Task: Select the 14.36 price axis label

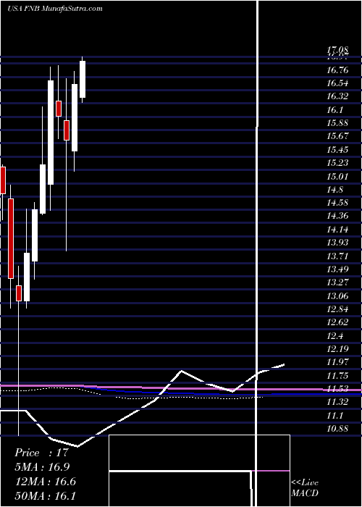Action: [337, 216]
